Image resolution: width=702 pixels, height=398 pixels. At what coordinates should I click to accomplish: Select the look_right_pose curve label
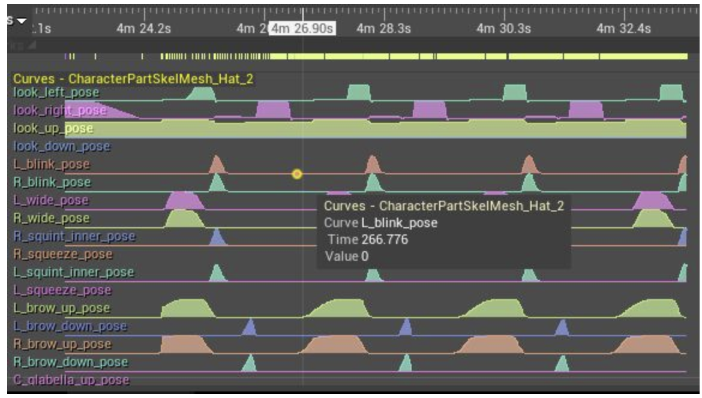pyautogui.click(x=59, y=110)
